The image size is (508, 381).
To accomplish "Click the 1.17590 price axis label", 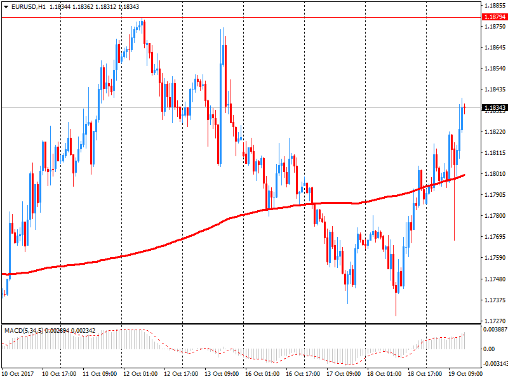I will pos(495,258).
